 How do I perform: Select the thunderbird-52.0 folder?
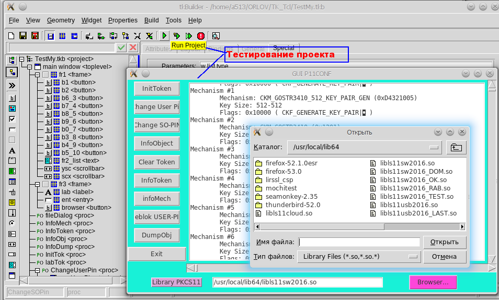click(x=293, y=205)
